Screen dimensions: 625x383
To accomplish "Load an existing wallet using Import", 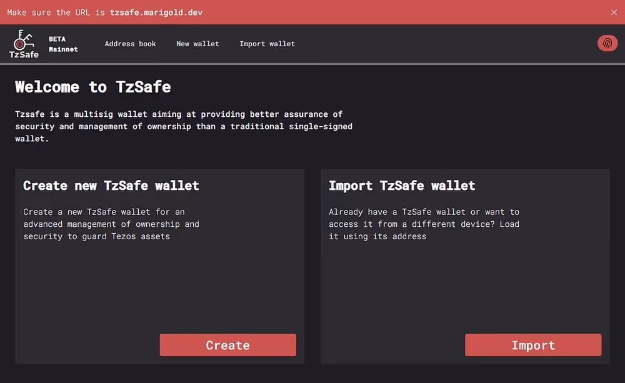I will (x=532, y=345).
